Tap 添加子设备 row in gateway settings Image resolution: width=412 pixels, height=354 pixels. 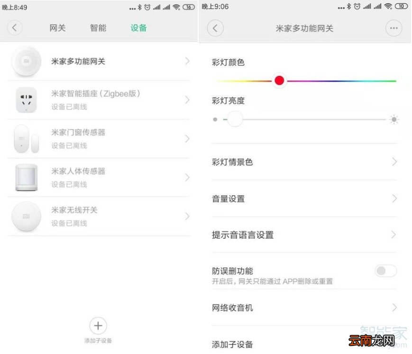(x=304, y=344)
